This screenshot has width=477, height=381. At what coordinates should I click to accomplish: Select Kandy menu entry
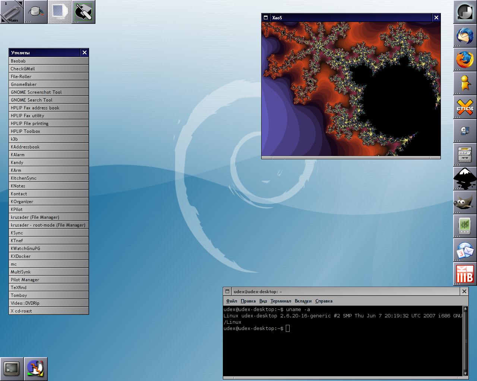[x=49, y=162]
